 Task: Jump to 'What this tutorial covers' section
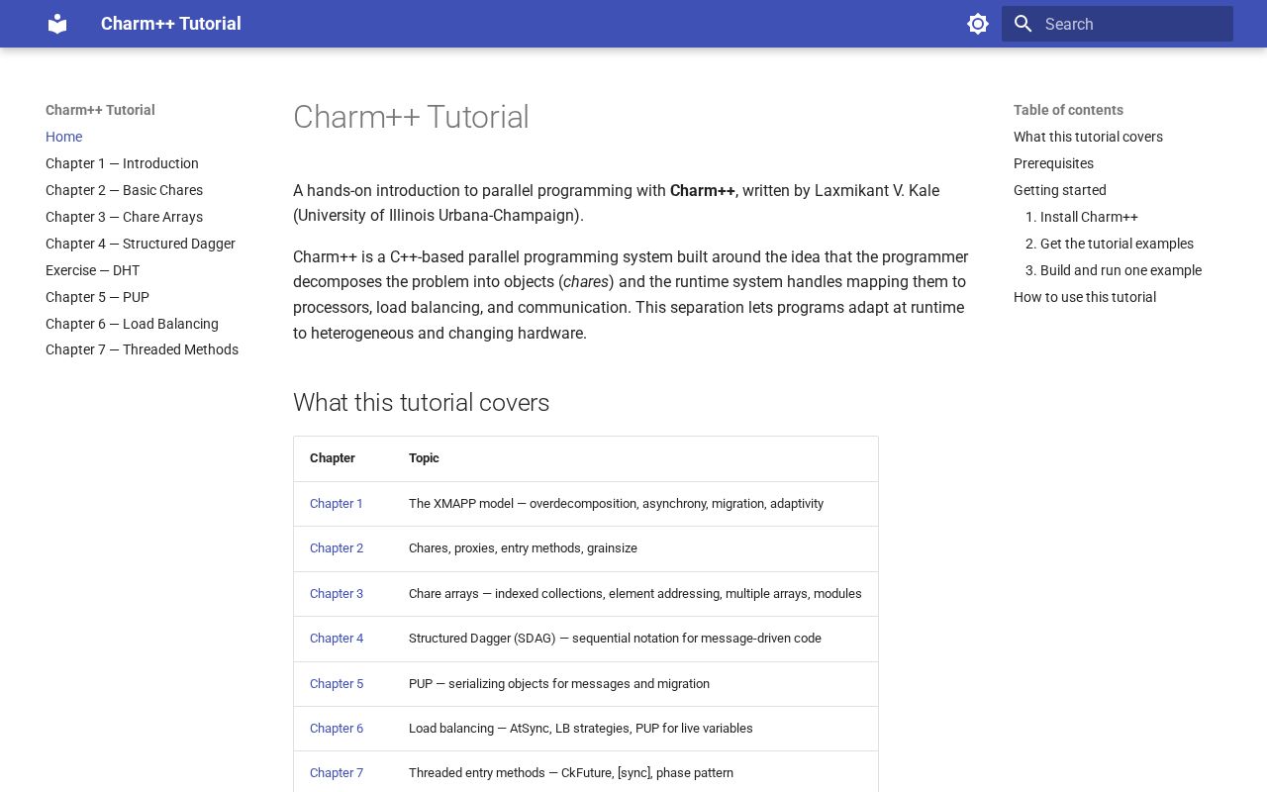(x=1088, y=137)
